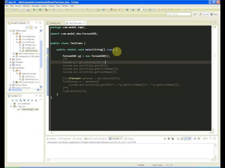Expand the JGame project
This screenshot has width=225, height=168.
tap(11, 59)
